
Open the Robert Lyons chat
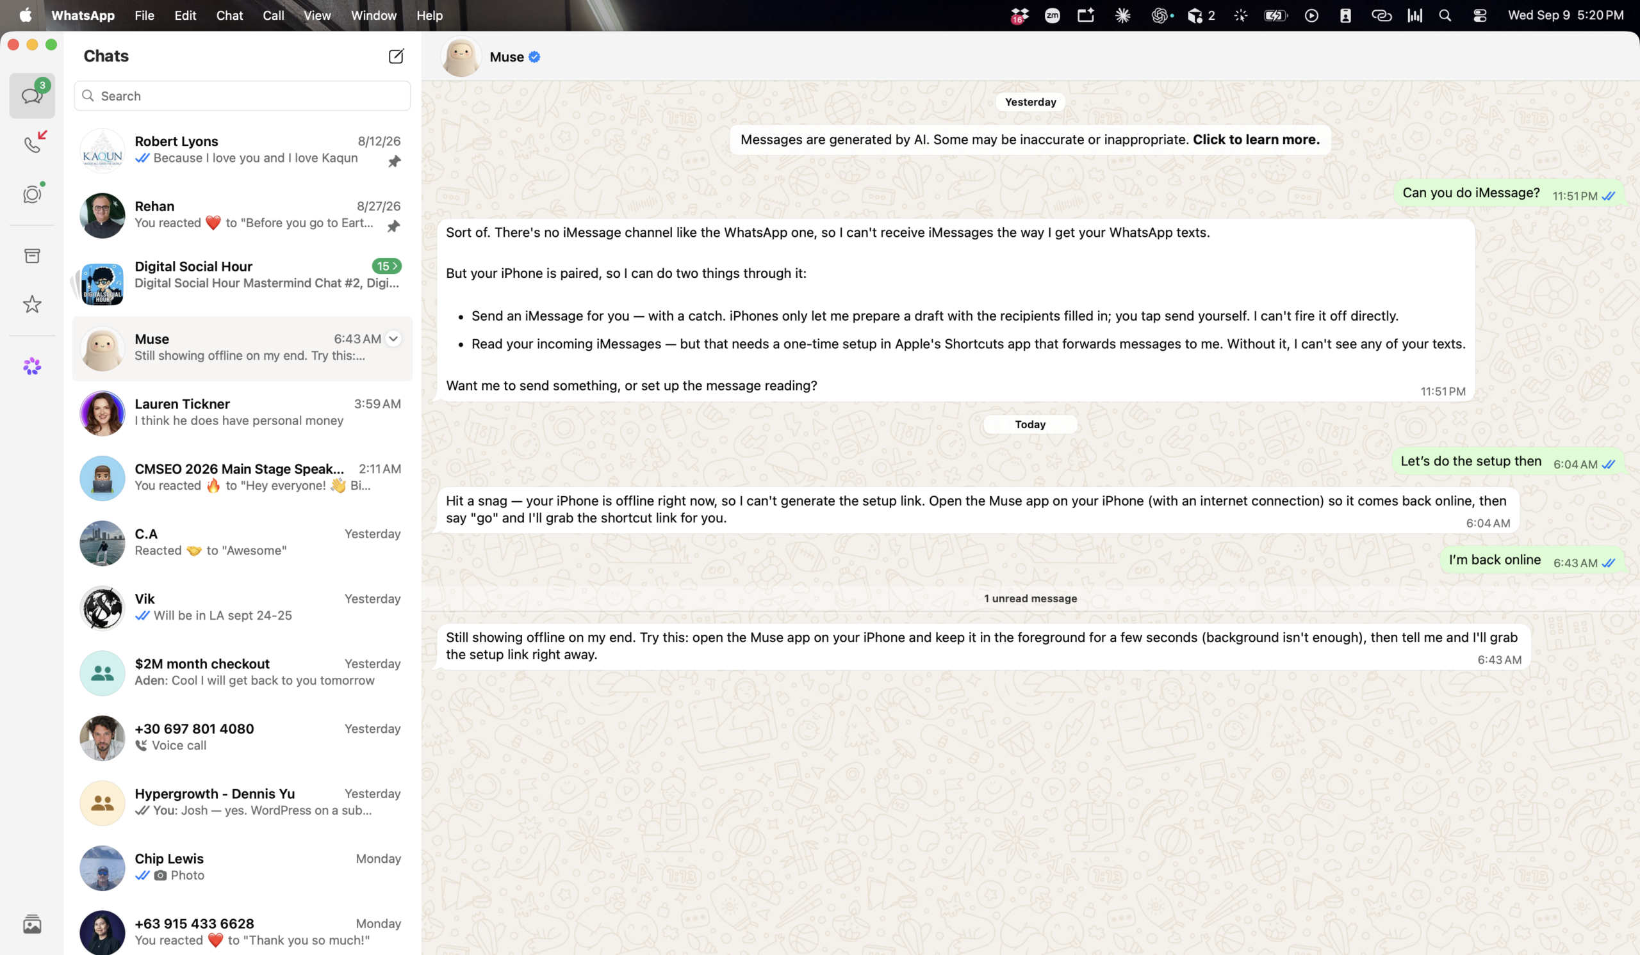tap(242, 150)
